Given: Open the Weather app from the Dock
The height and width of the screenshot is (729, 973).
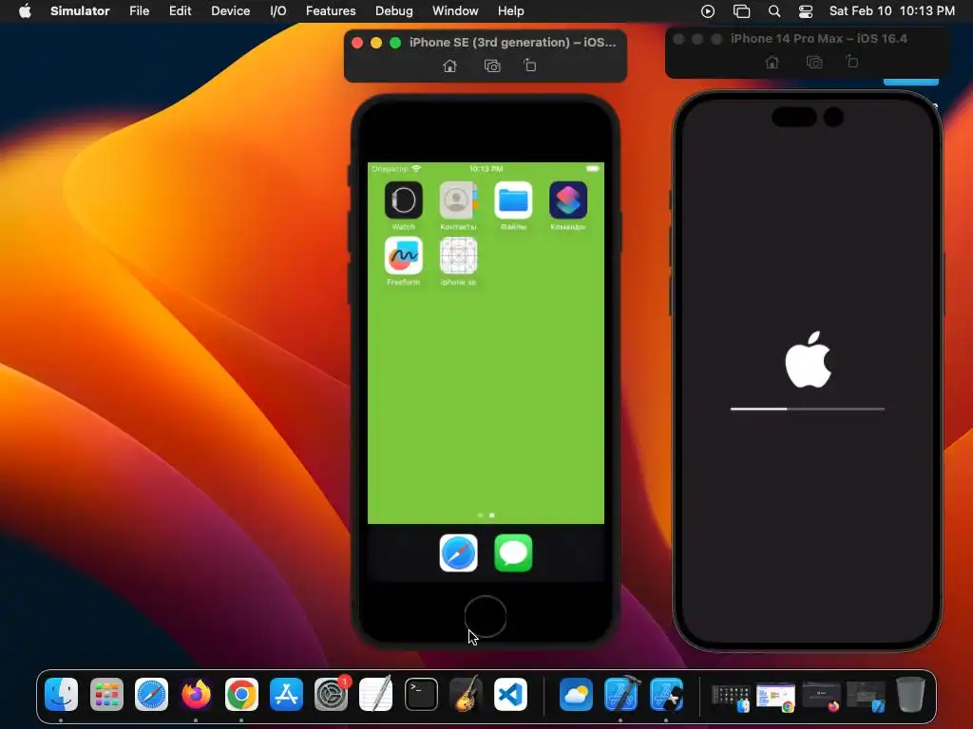Looking at the screenshot, I should pos(576,694).
